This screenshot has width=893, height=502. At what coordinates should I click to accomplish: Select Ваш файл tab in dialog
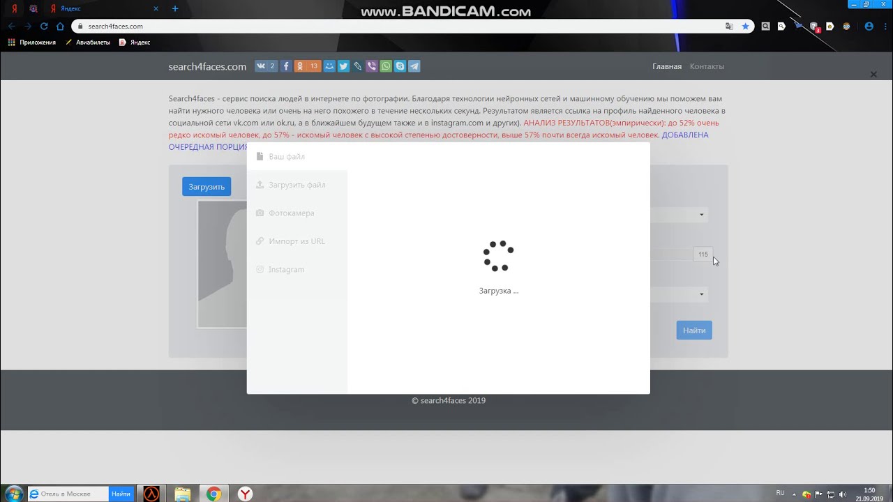click(297, 156)
